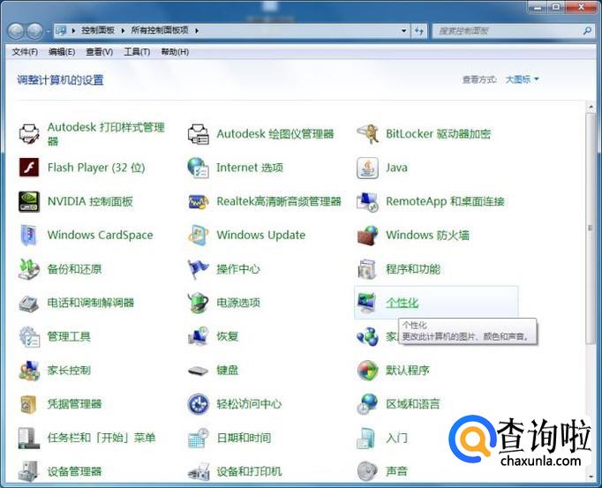
Task: Open the 查看(V) menu
Action: click(99, 52)
